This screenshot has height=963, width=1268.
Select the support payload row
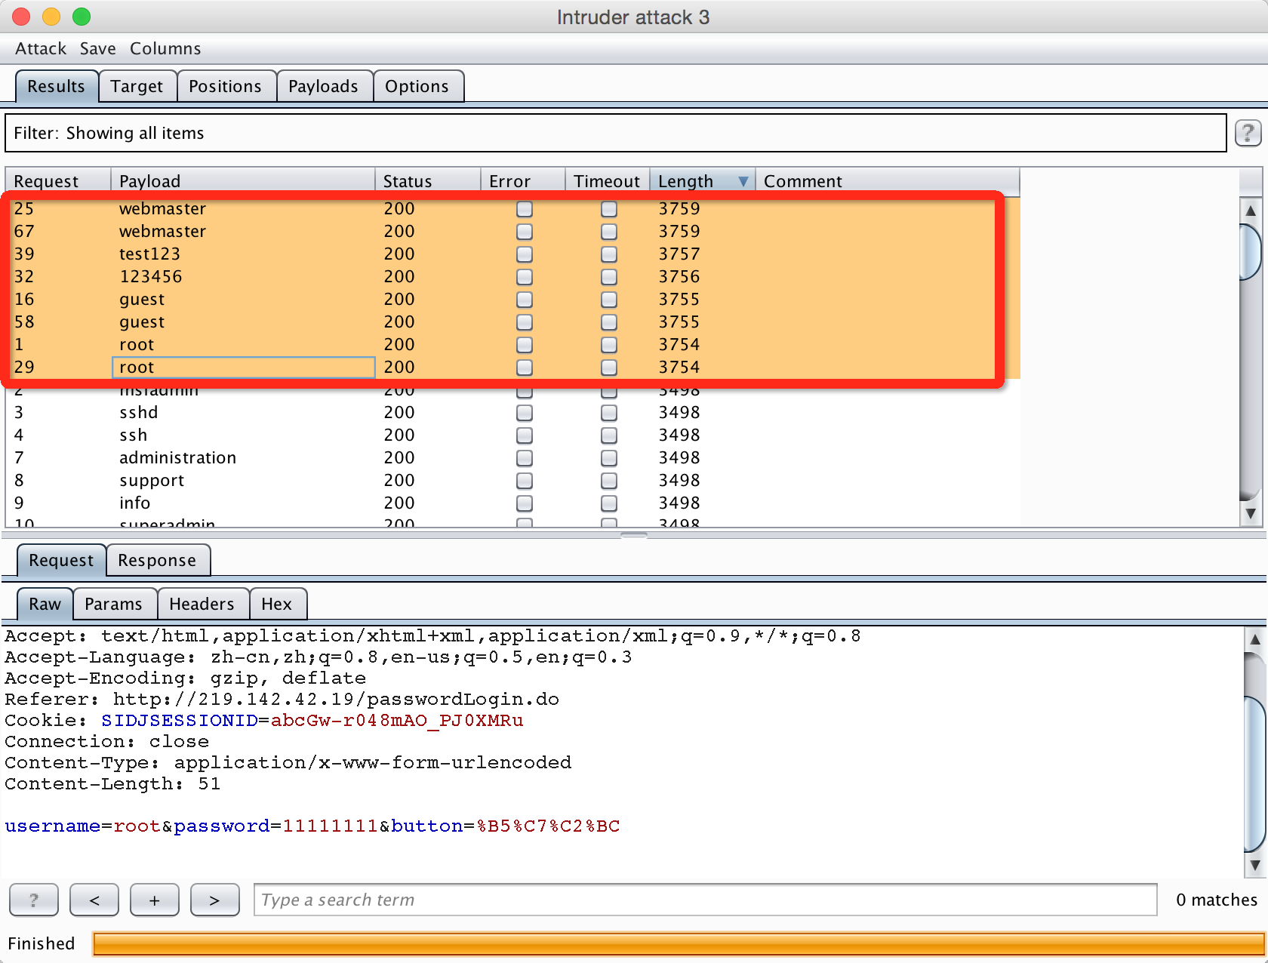point(513,481)
